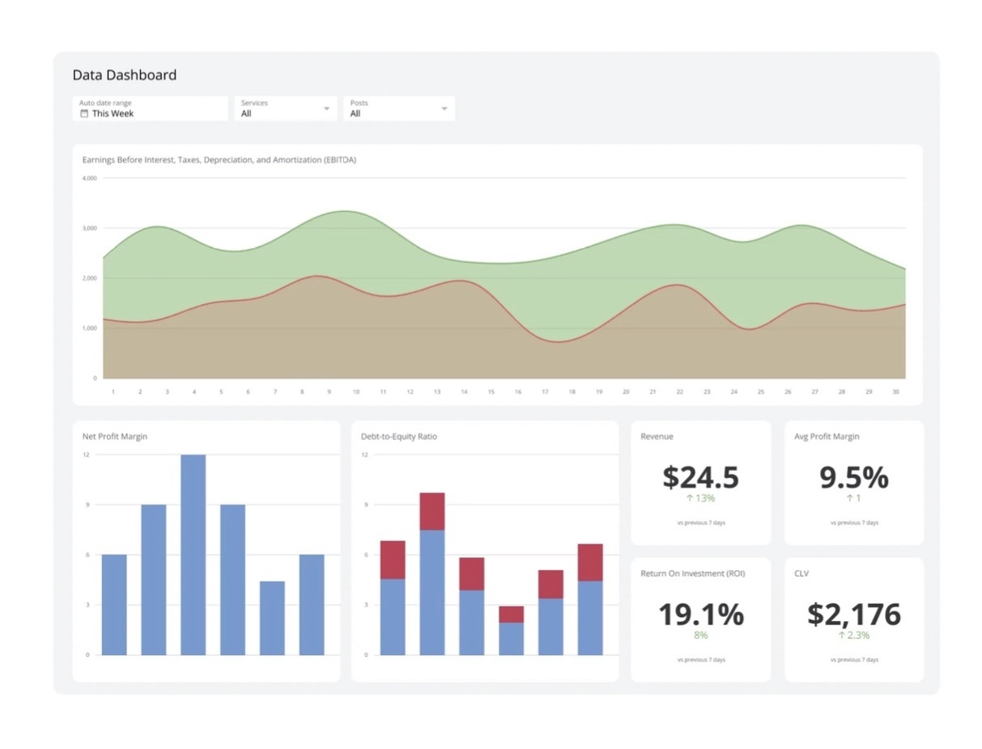
Task: Open the Services dropdown arrow
Action: point(326,108)
